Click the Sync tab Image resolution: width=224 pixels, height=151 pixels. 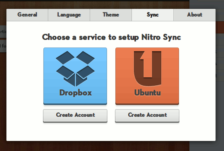pyautogui.click(x=152, y=15)
